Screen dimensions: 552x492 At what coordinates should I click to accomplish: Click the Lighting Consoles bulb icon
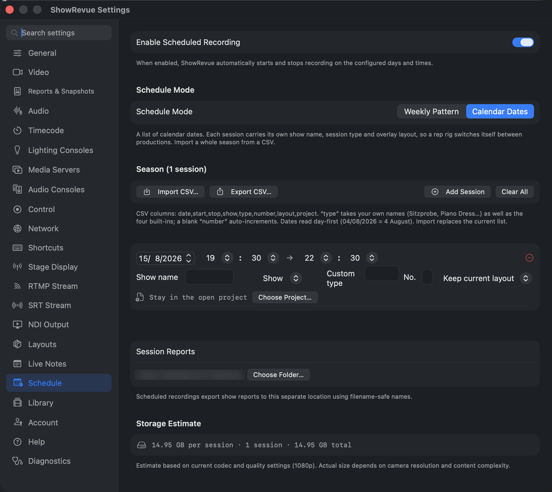pos(17,150)
